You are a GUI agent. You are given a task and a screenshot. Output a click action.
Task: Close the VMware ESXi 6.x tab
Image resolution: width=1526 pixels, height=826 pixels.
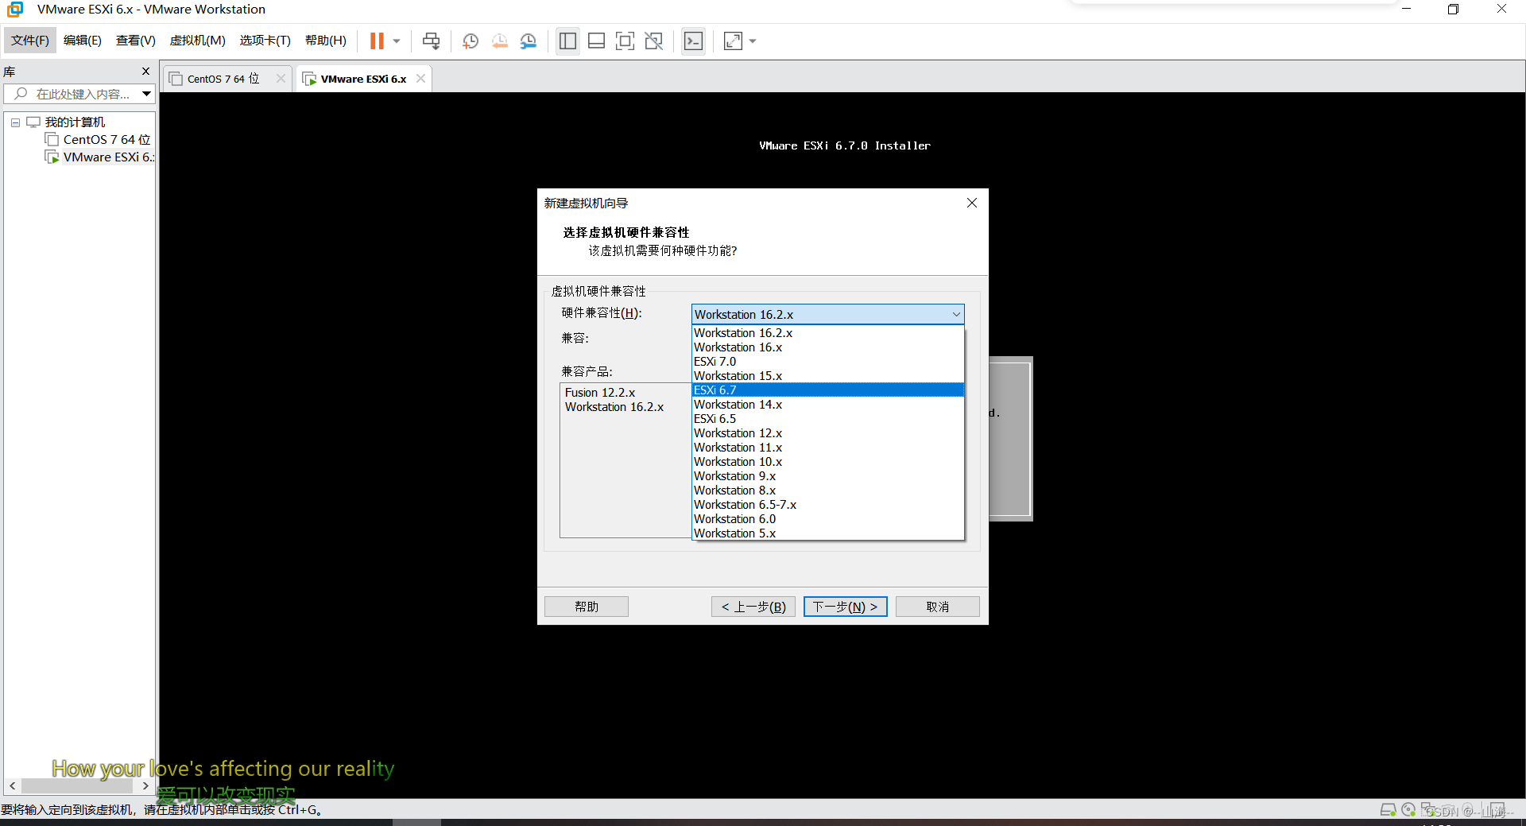[420, 78]
